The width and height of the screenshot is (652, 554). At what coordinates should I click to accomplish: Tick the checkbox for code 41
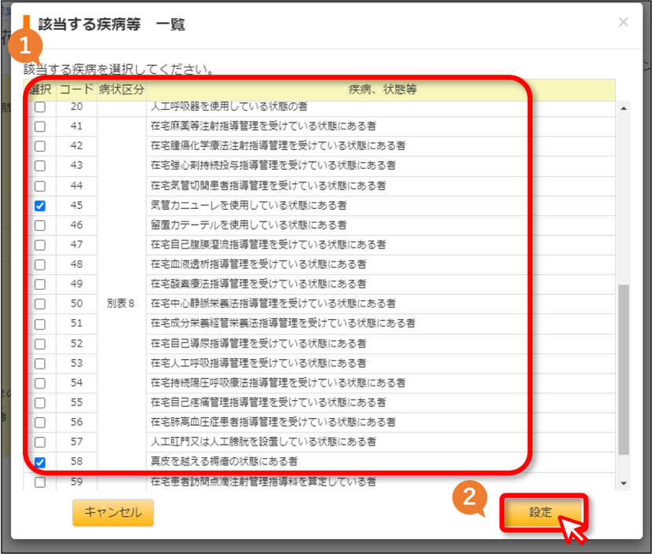coord(40,127)
